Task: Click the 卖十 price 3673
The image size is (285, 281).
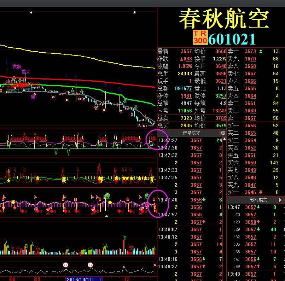Action: coord(250,51)
